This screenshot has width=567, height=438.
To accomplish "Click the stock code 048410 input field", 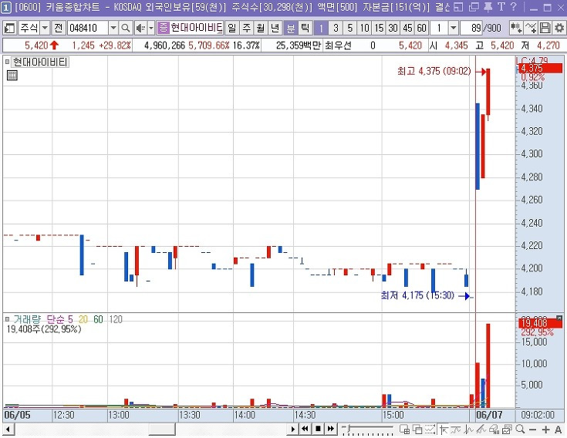I will 88,28.
